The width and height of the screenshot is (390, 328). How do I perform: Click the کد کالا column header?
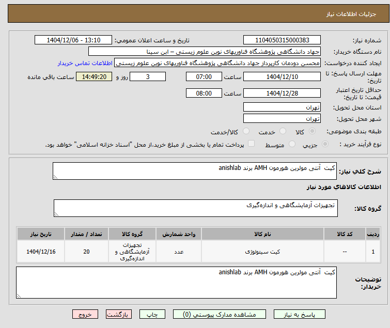click(345, 234)
